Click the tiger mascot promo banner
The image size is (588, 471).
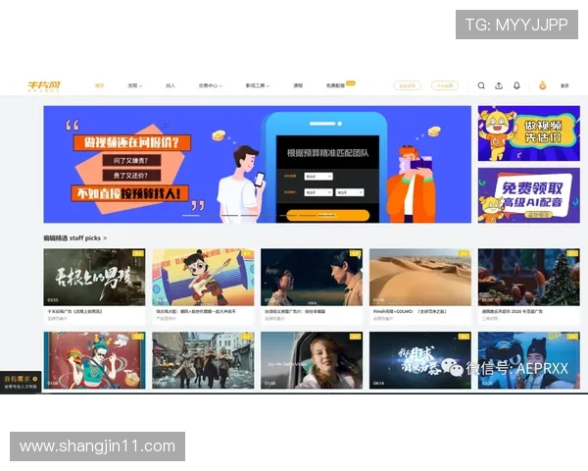[x=514, y=133]
